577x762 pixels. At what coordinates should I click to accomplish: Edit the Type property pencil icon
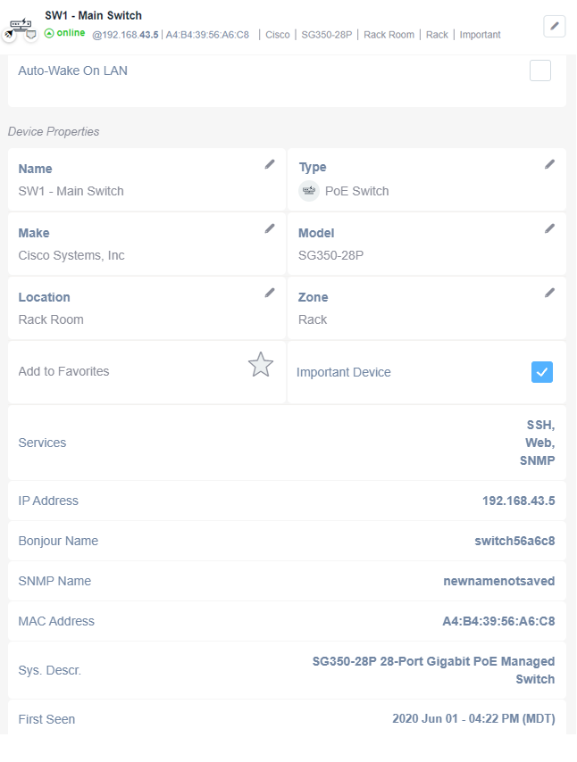coord(549,164)
